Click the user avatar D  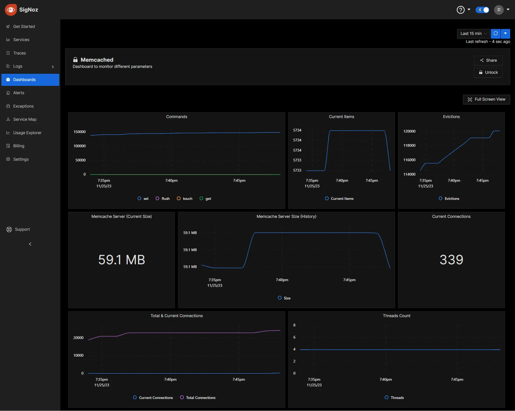coord(499,10)
